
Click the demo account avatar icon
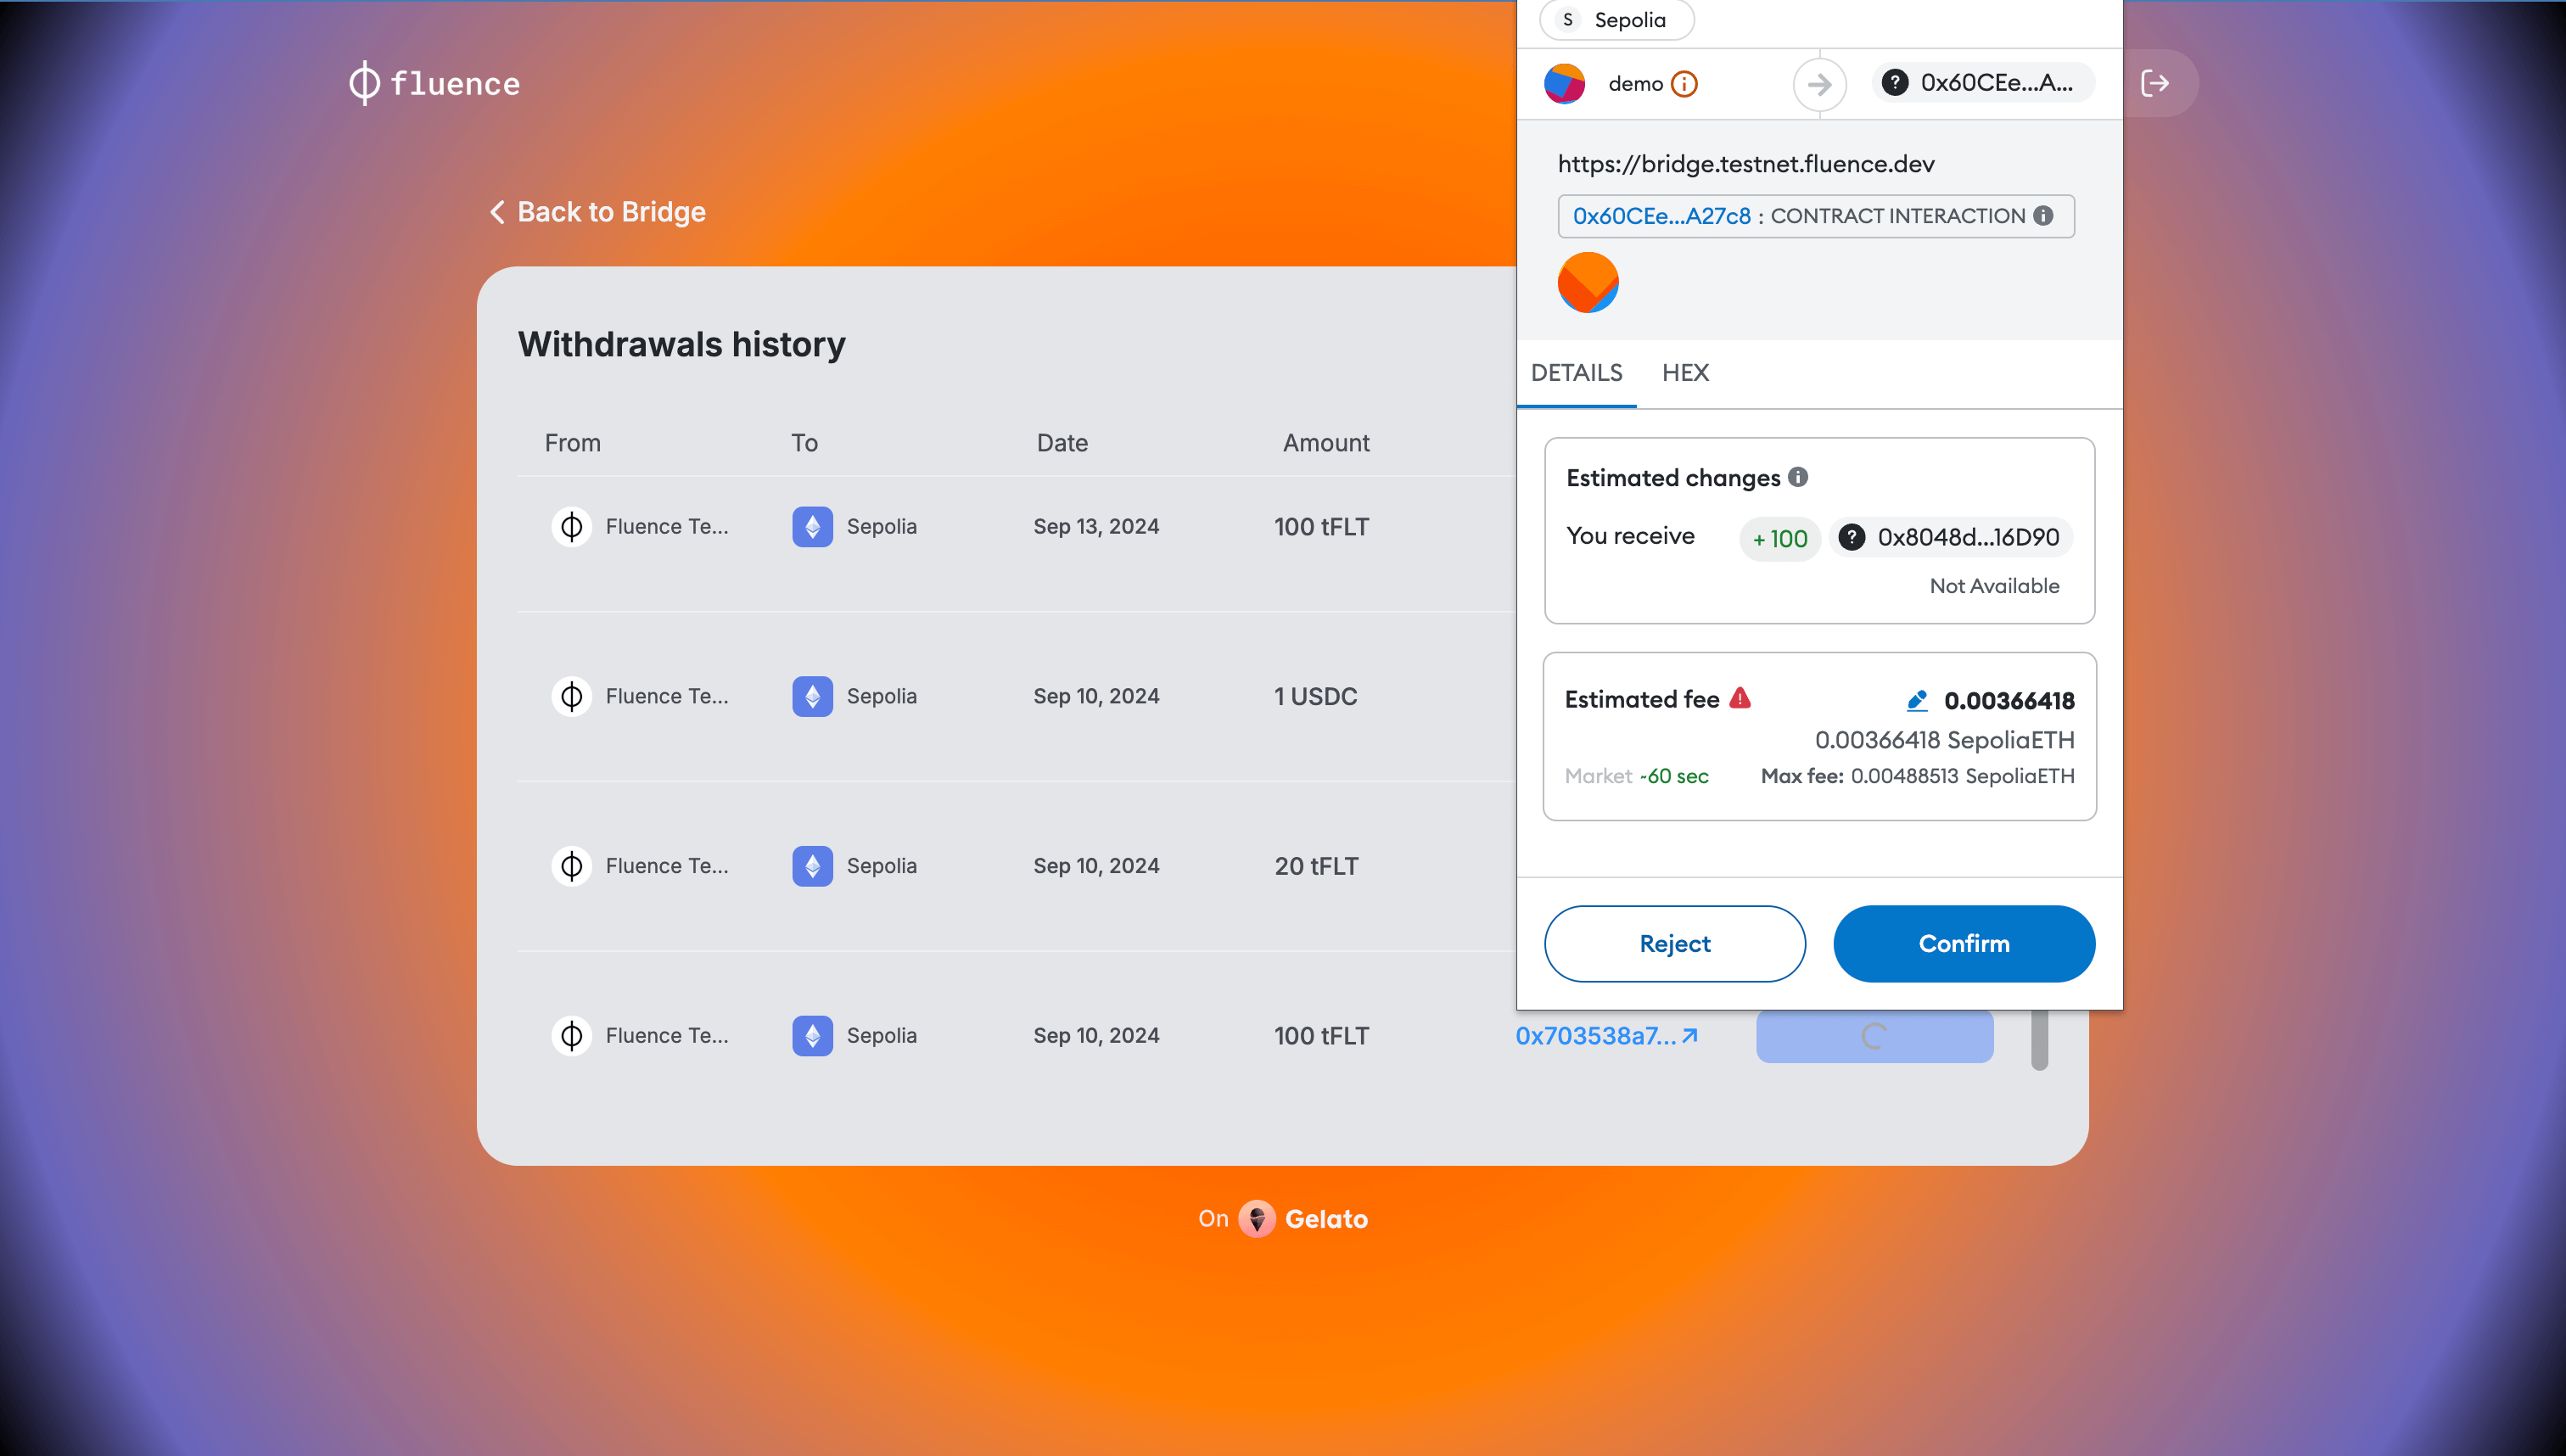point(1565,84)
